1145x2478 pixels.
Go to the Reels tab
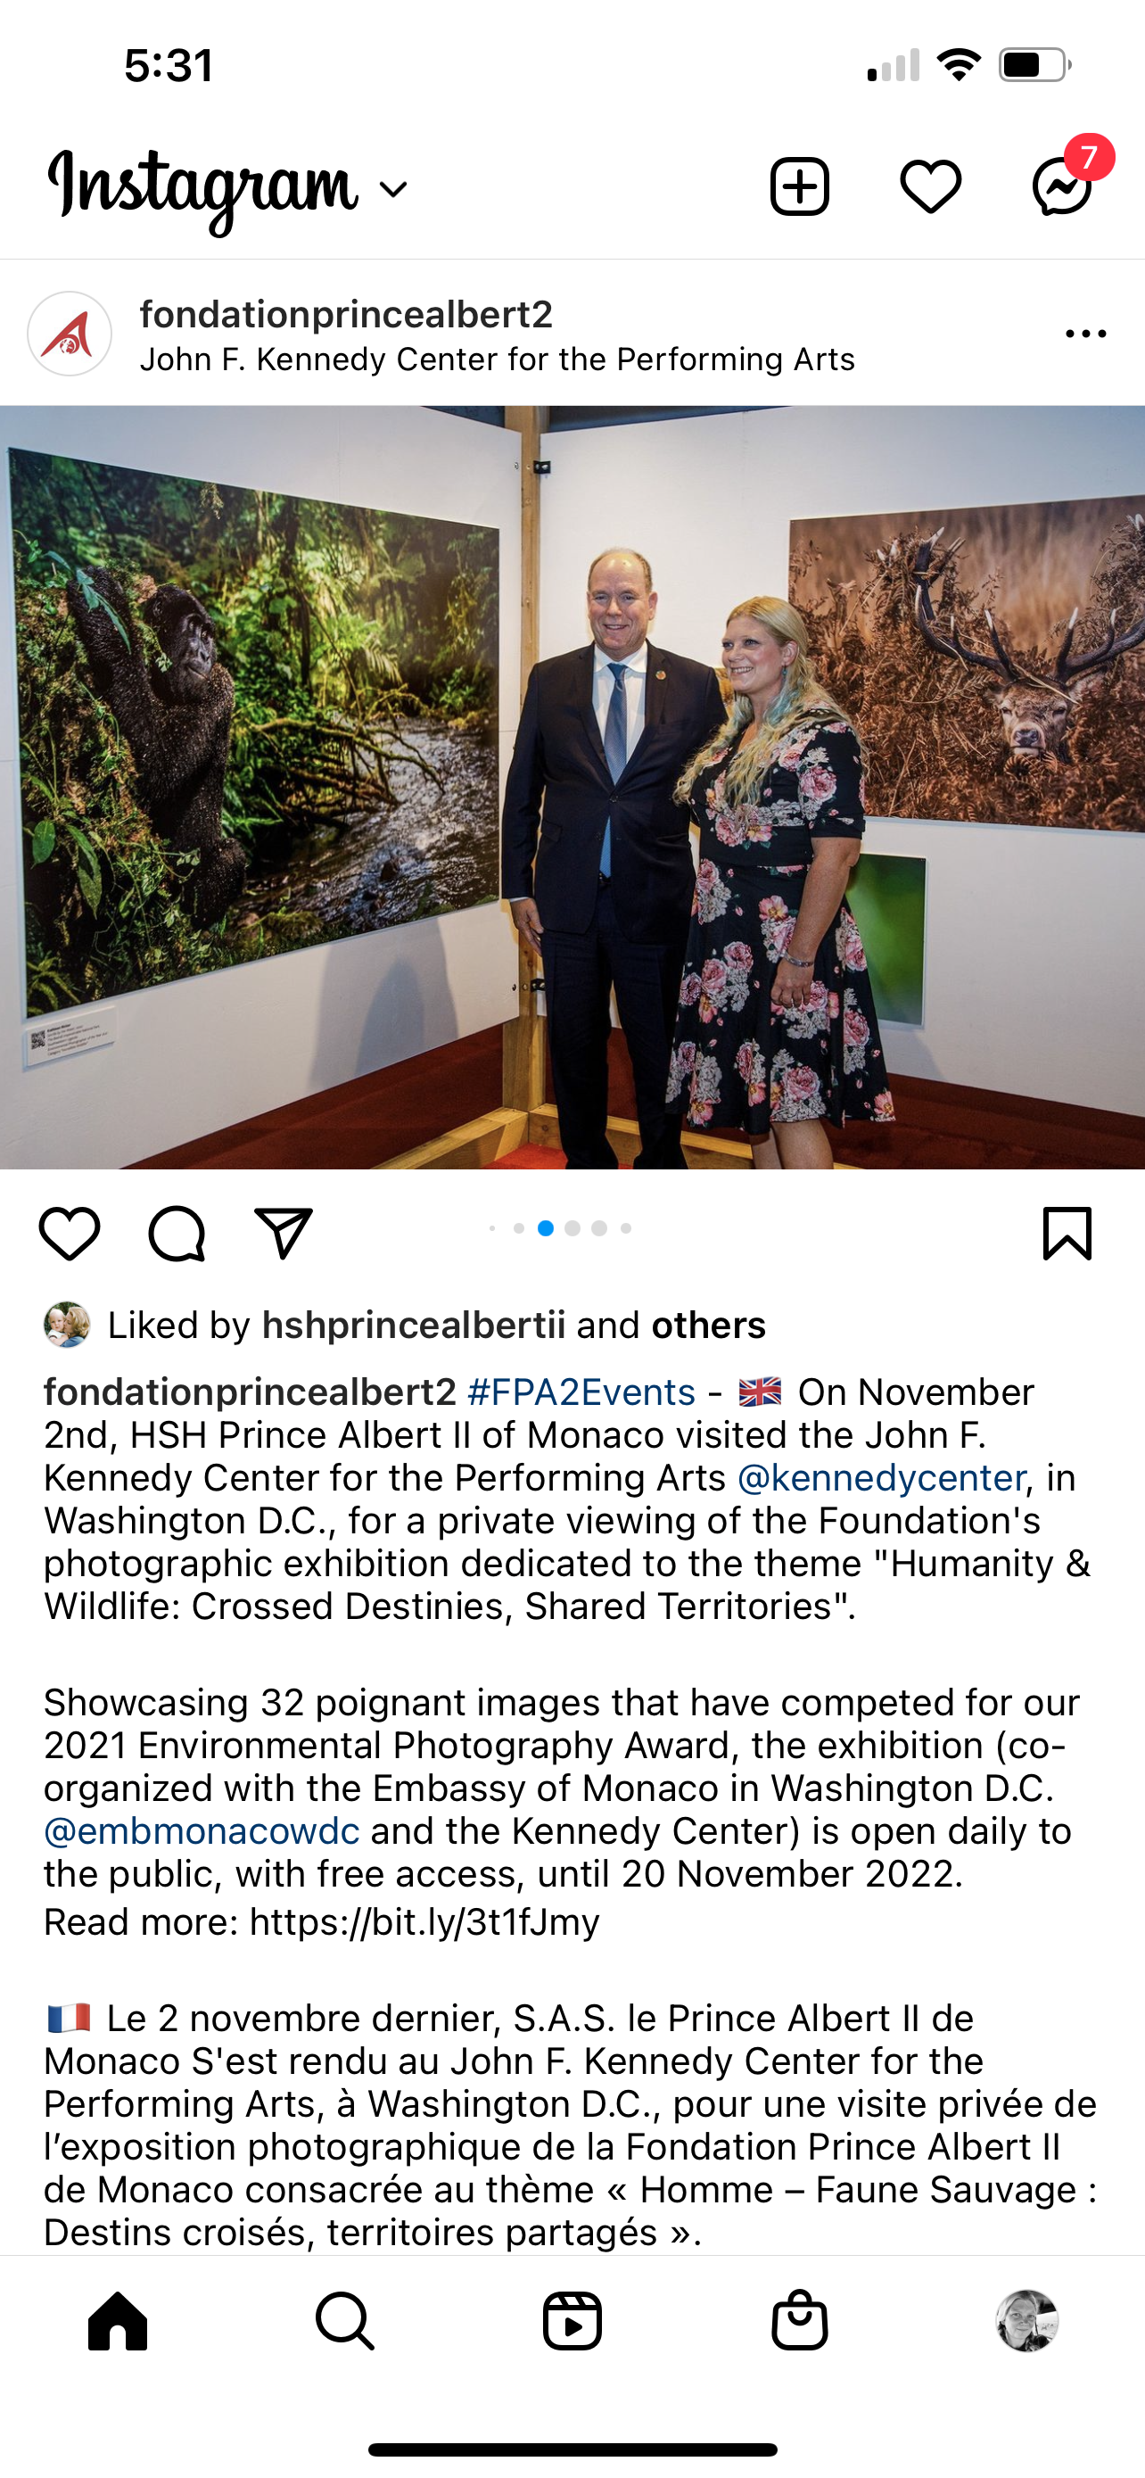pyautogui.click(x=572, y=2321)
